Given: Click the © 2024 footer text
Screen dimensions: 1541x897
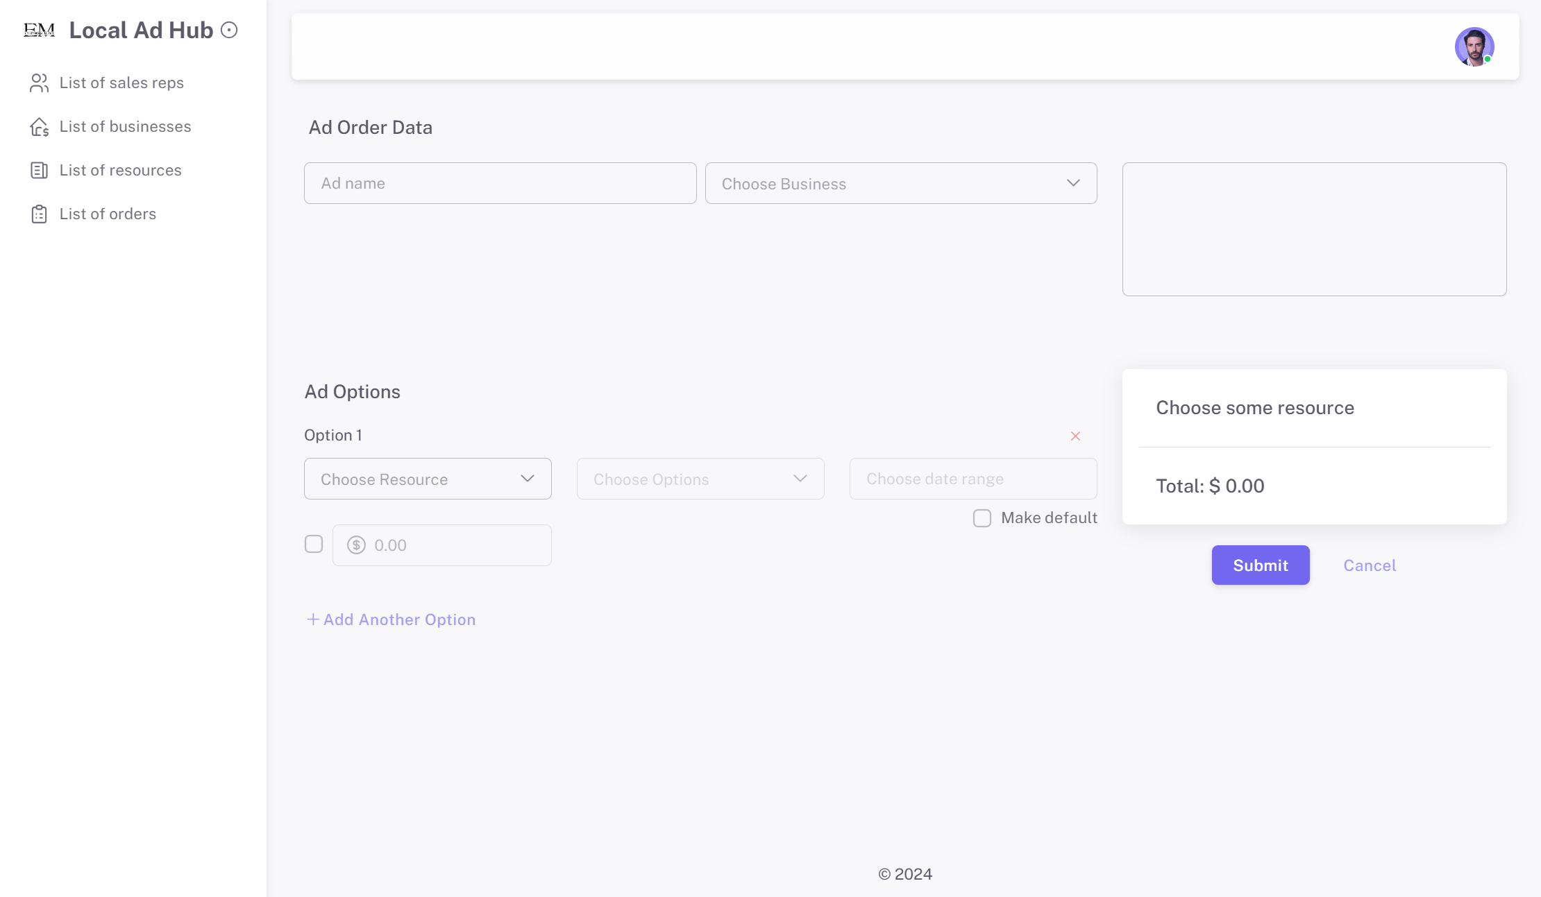Looking at the screenshot, I should tap(905, 874).
